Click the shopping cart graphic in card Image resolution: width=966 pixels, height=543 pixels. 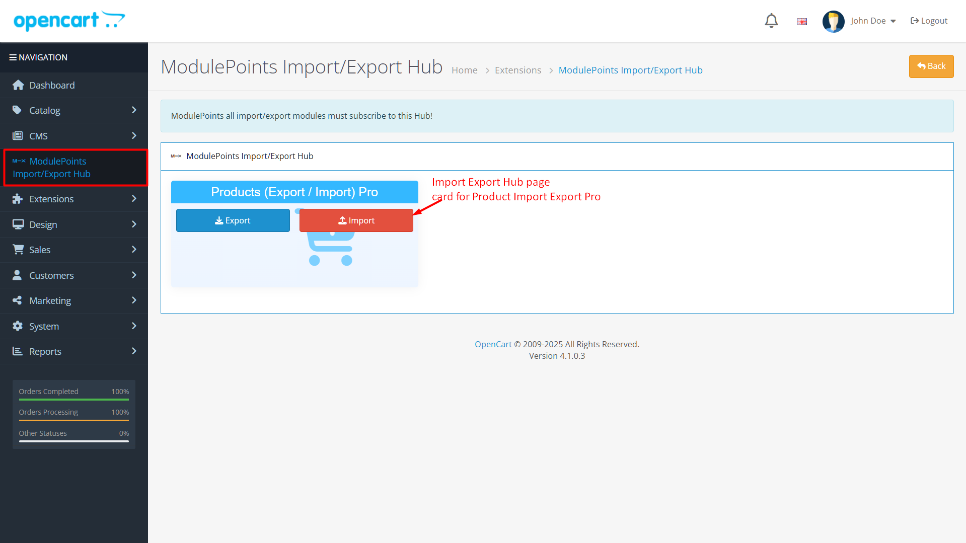(x=331, y=249)
